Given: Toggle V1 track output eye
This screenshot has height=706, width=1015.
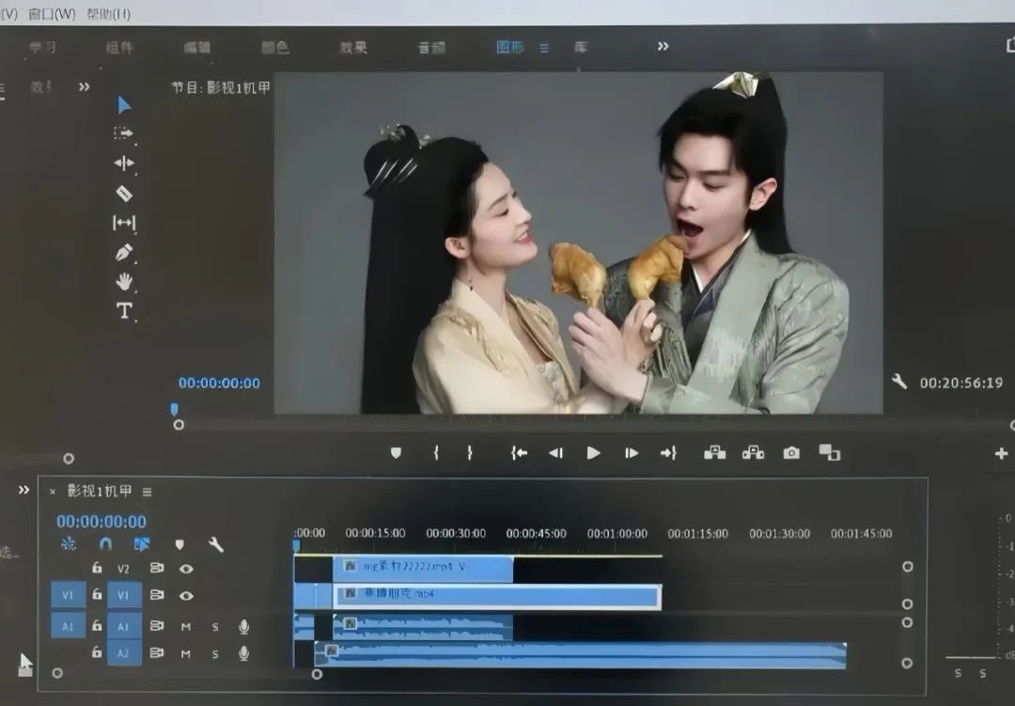Looking at the screenshot, I should click(186, 595).
